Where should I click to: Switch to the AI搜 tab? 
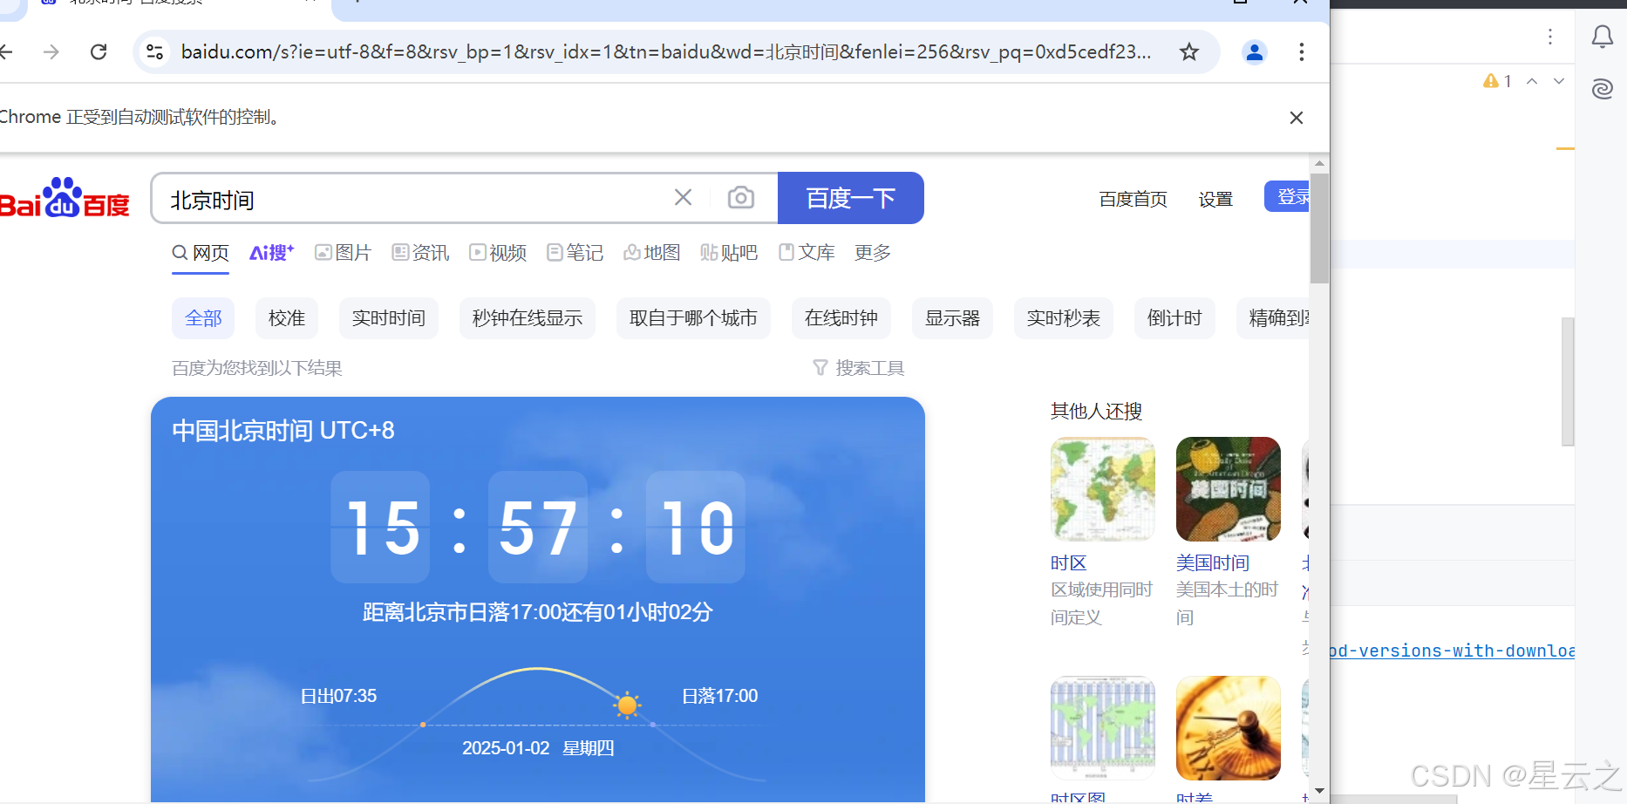pyautogui.click(x=272, y=253)
